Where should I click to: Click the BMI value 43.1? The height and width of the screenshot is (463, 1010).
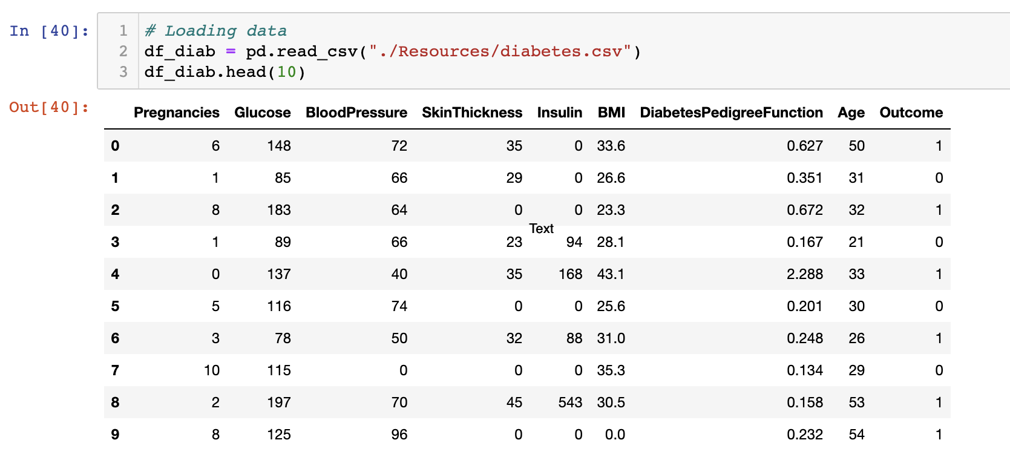(611, 274)
